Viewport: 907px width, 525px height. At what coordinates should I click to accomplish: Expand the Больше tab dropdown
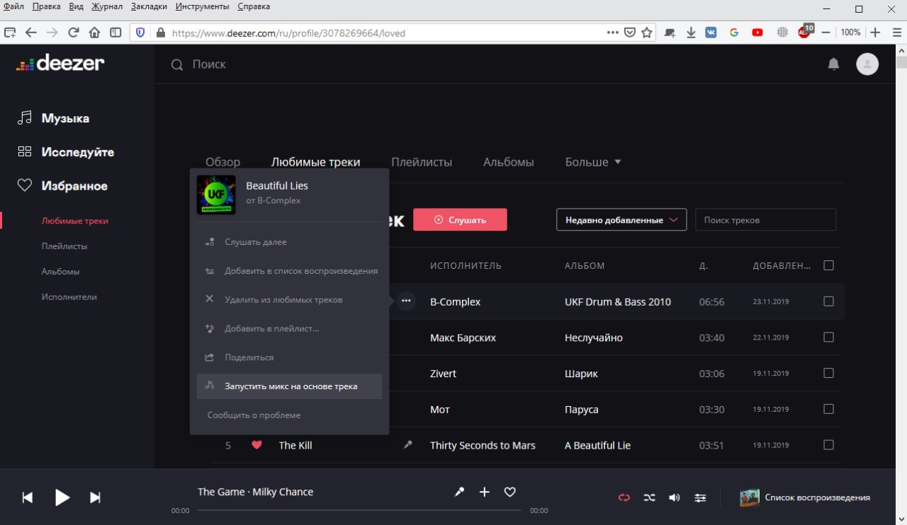pyautogui.click(x=593, y=162)
